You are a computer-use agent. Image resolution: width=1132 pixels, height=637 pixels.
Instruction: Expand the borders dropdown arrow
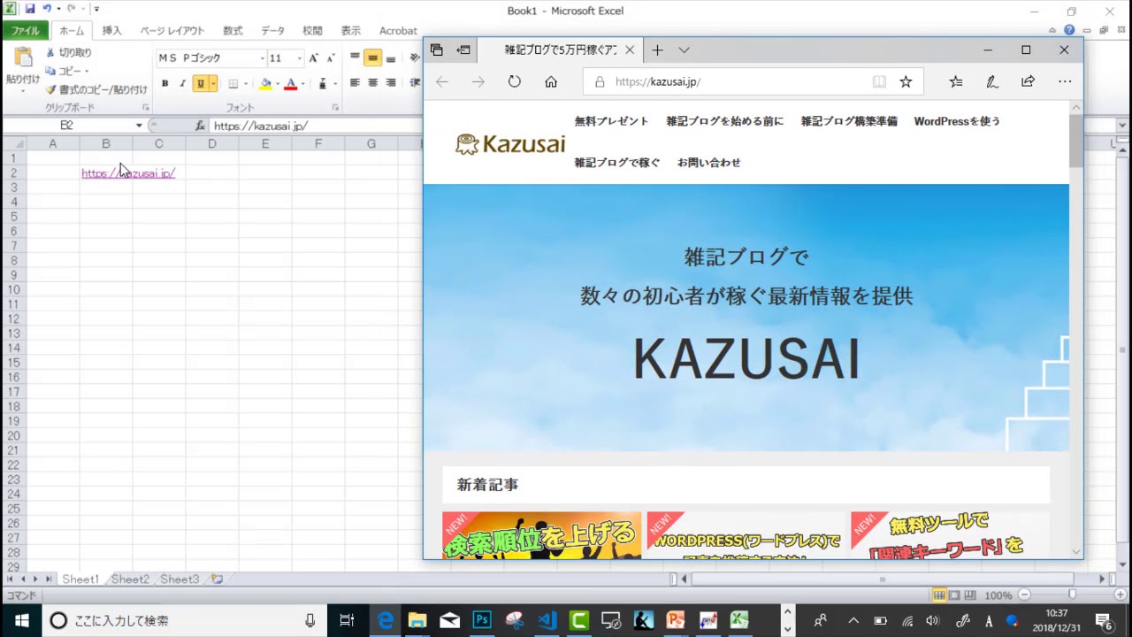[245, 83]
